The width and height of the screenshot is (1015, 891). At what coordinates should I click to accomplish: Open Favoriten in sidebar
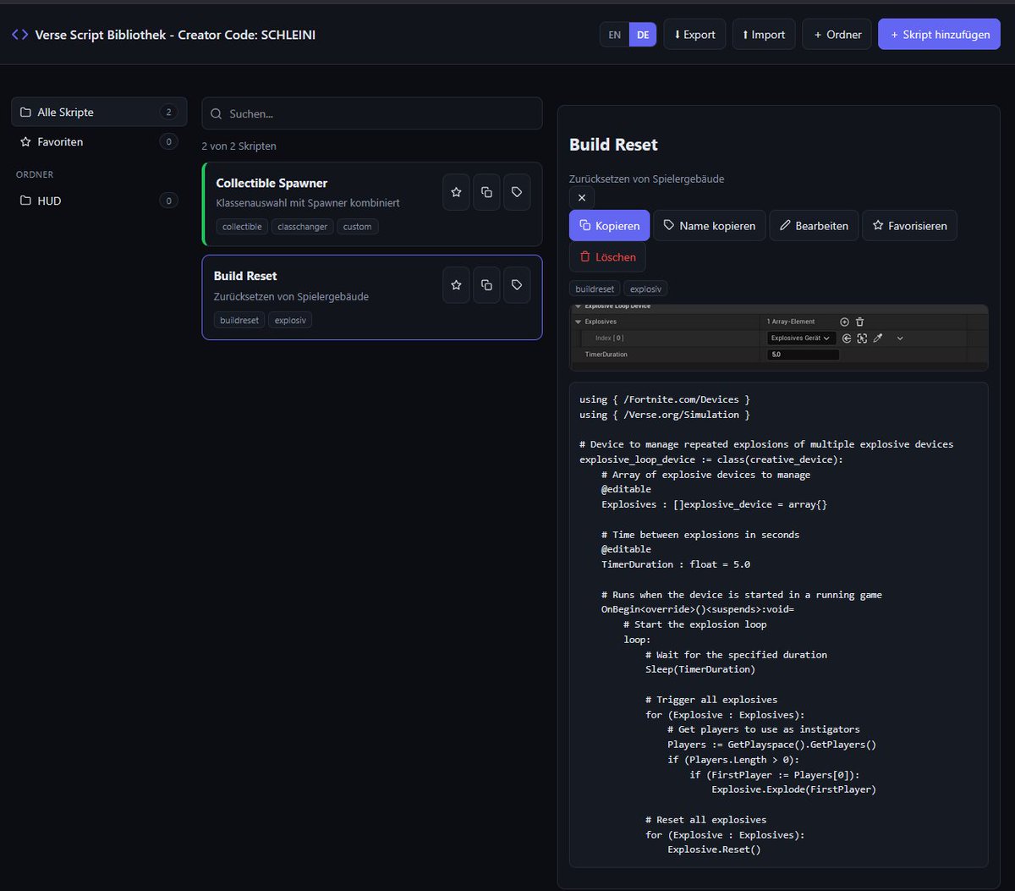(x=99, y=141)
